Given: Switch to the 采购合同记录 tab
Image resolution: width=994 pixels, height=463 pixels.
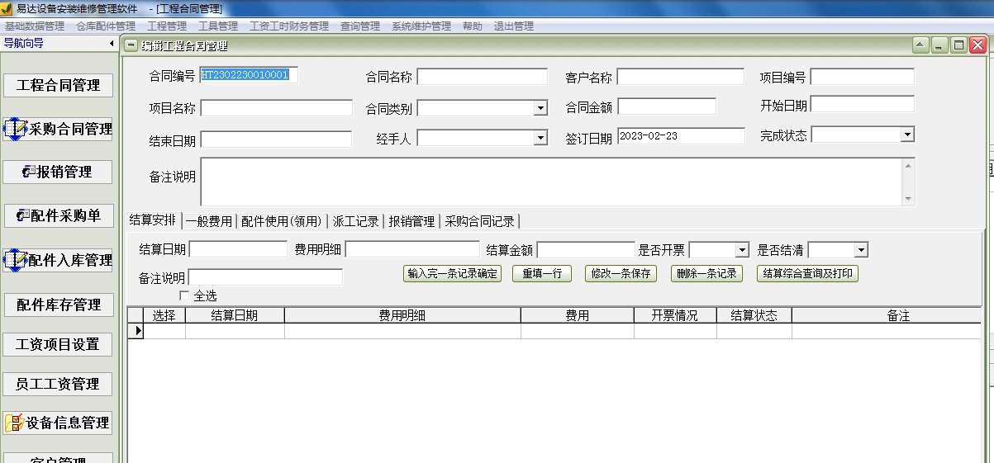Looking at the screenshot, I should 480,221.
